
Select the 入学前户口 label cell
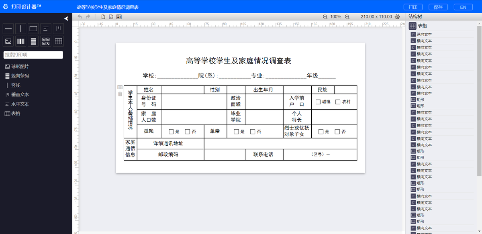point(297,101)
